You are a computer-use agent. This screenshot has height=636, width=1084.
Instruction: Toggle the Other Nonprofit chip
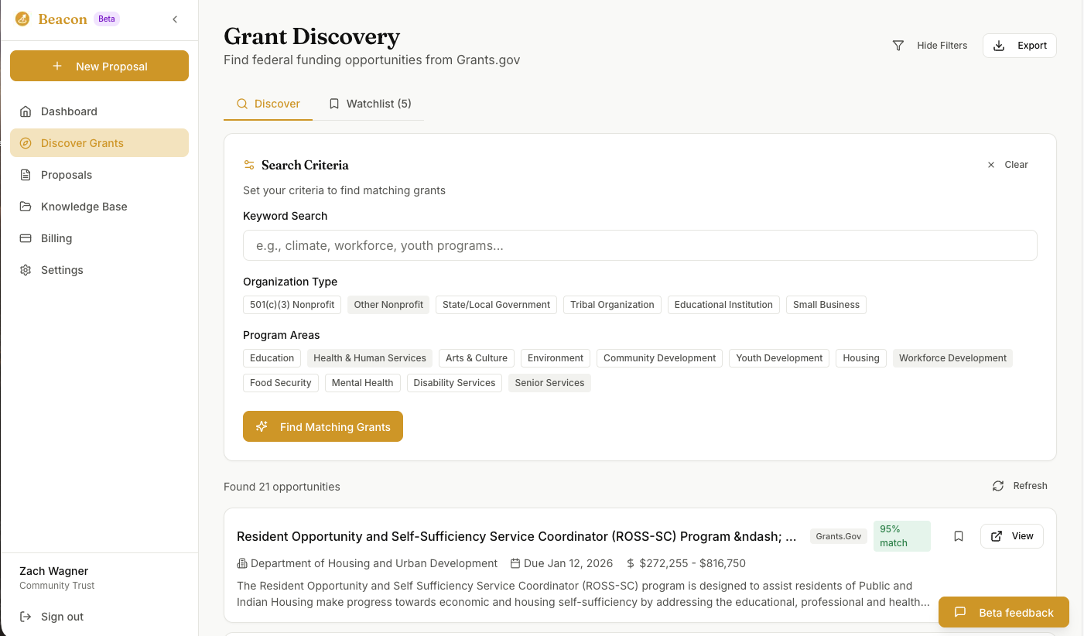click(x=388, y=305)
